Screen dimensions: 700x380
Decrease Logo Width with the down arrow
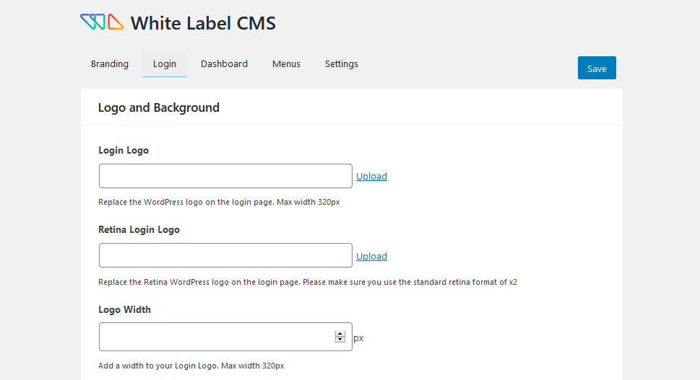pyautogui.click(x=340, y=340)
